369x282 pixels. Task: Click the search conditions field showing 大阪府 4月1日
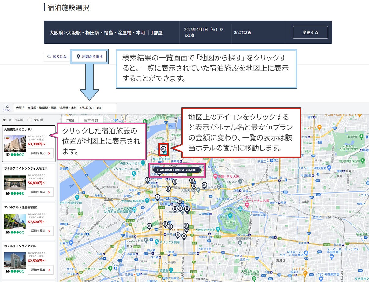65,108
